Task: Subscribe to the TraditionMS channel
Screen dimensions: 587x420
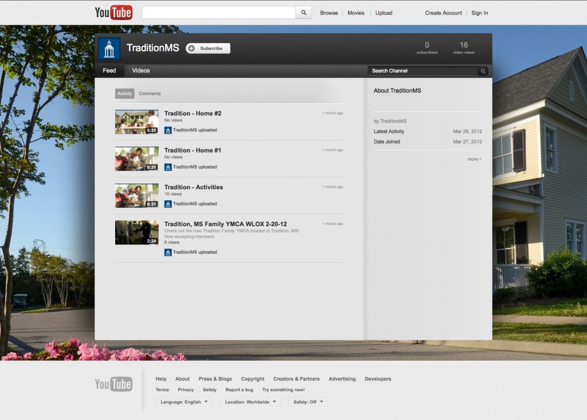Action: [x=208, y=48]
